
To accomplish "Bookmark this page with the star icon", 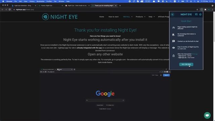I will click(x=197, y=10).
